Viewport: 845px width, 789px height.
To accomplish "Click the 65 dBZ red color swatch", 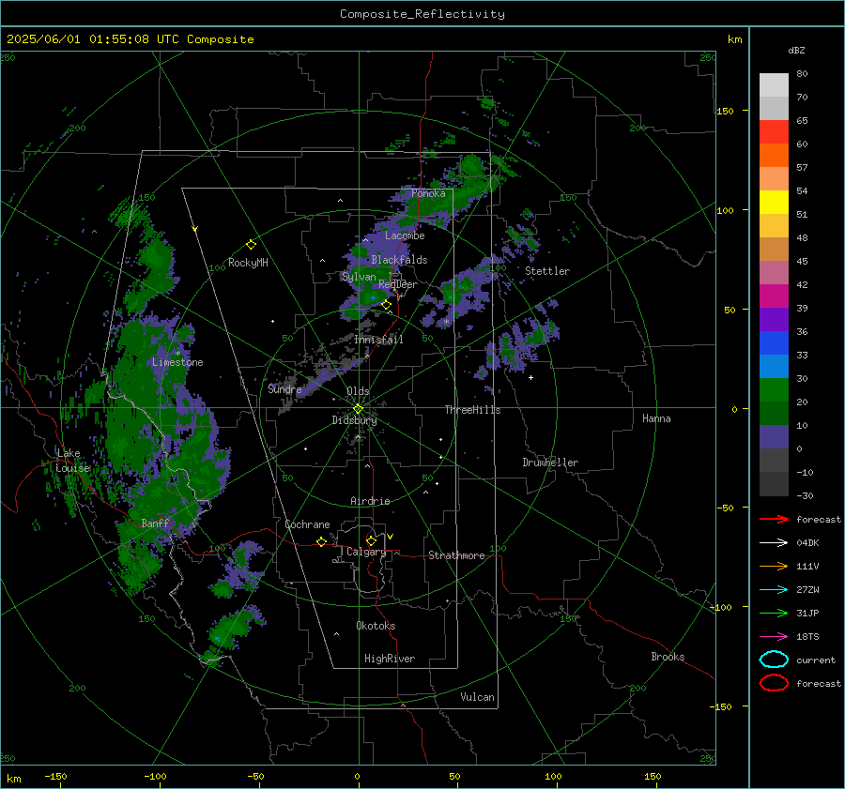I will click(774, 131).
